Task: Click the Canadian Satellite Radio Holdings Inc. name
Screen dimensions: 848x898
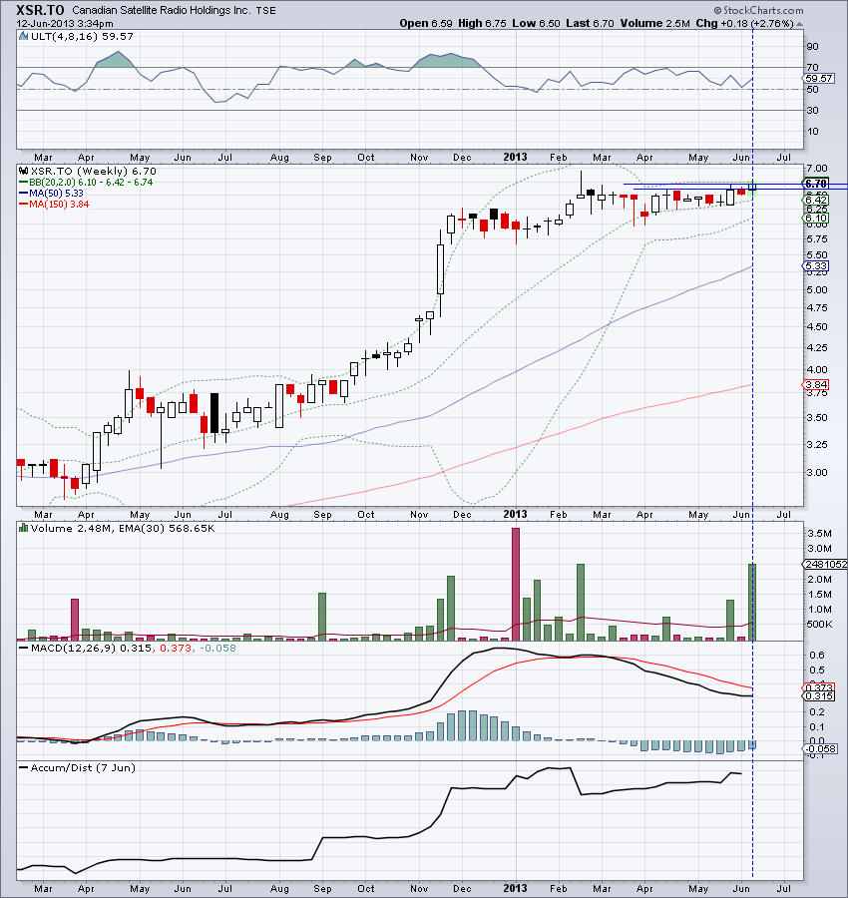Action: click(x=161, y=10)
